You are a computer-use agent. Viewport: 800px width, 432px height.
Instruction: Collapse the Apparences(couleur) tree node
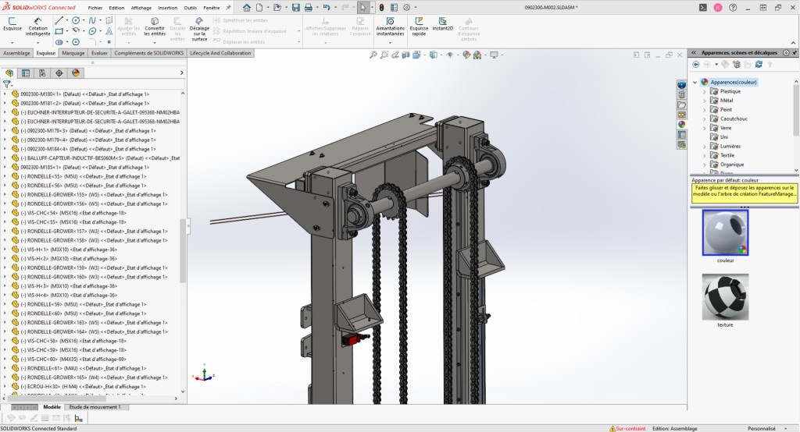pos(695,82)
